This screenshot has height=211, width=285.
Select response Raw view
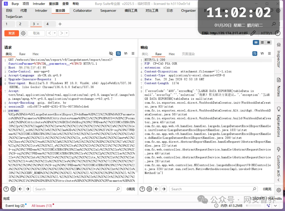tap(158, 54)
